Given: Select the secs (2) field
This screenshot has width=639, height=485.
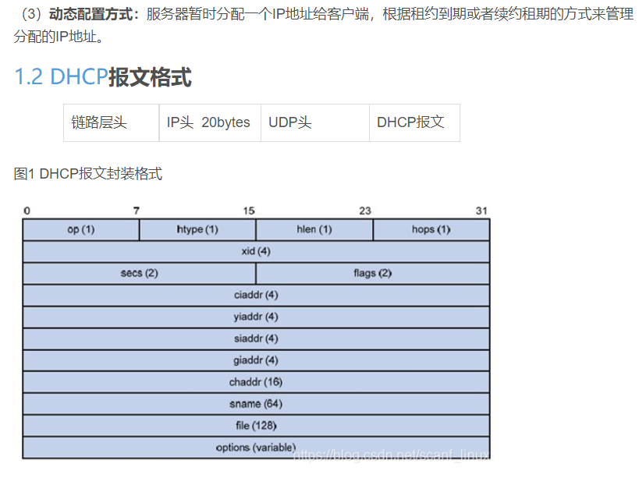Looking at the screenshot, I should tap(139, 273).
